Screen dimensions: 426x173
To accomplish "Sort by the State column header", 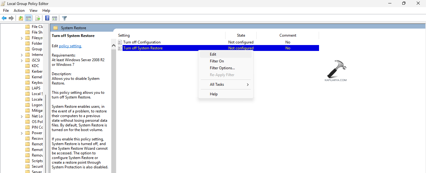I will 241,35.
